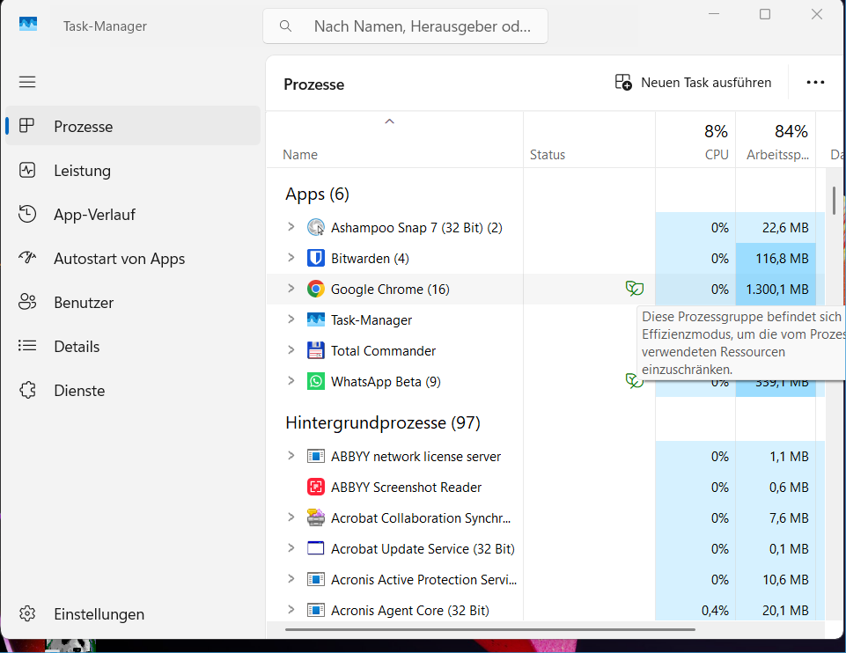Sort by the Name column header
This screenshot has height=653, width=846.
395,140
